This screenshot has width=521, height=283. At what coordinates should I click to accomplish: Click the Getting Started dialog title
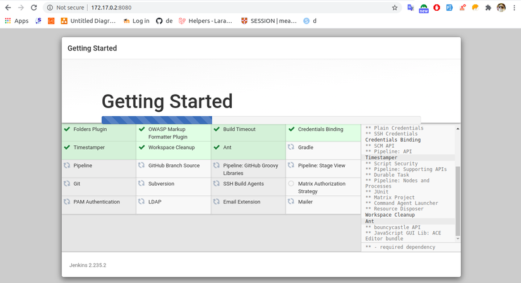pos(92,48)
